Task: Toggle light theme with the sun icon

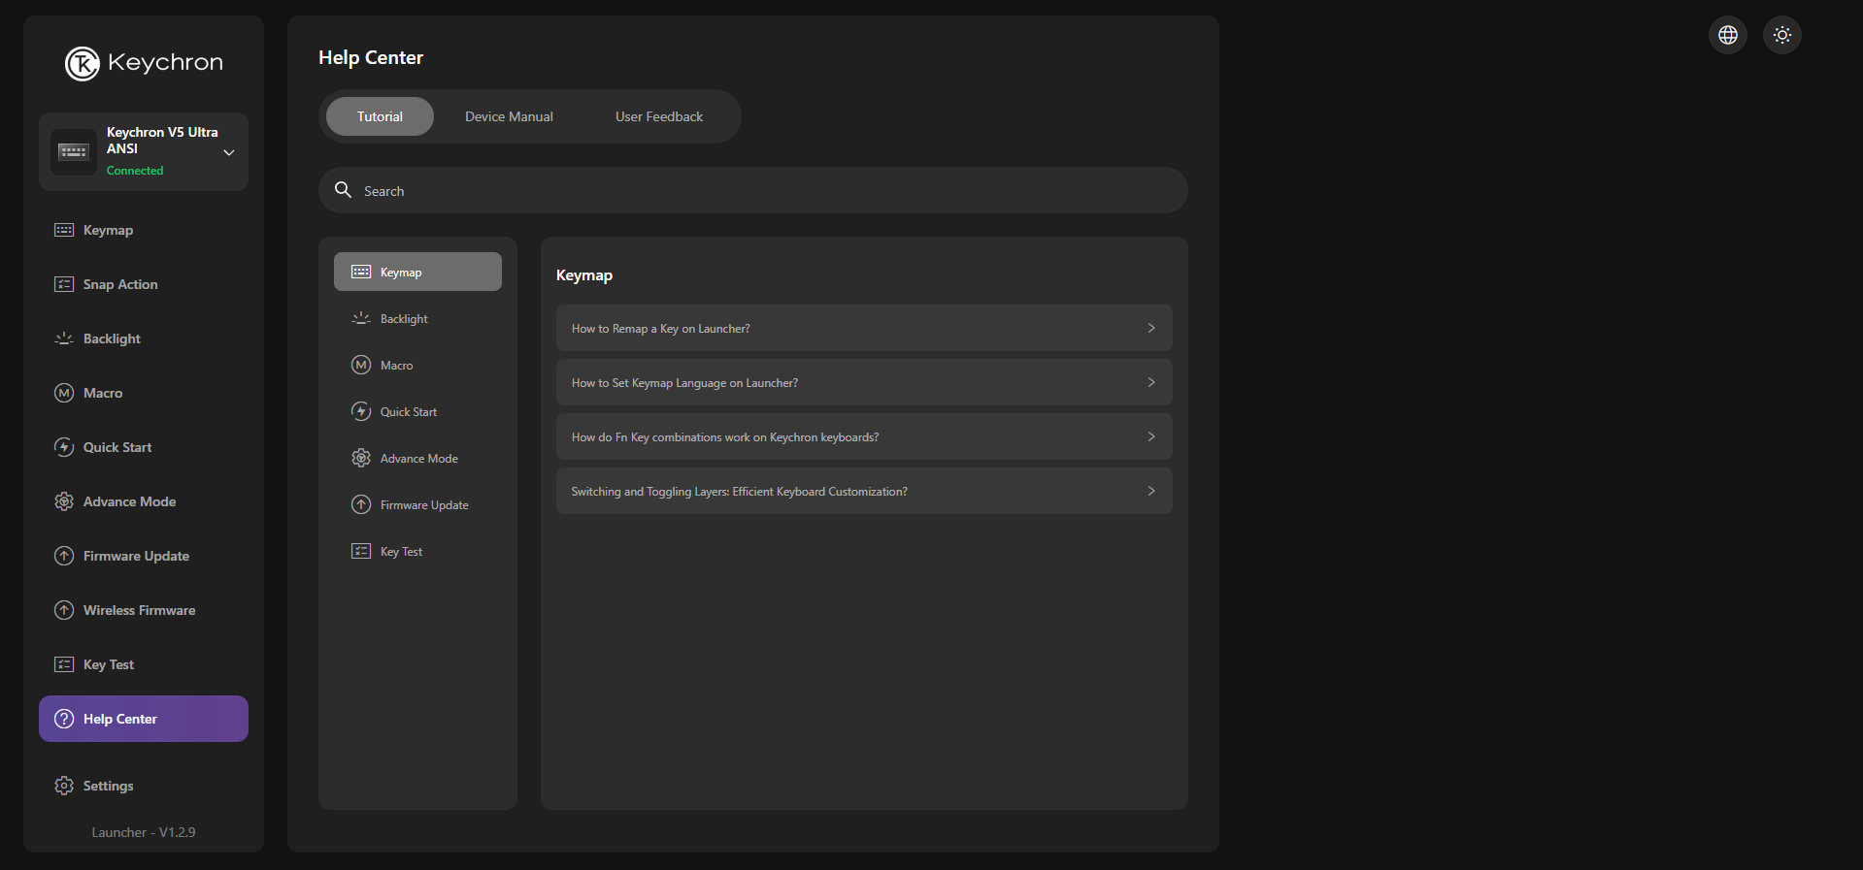Action: click(1782, 35)
